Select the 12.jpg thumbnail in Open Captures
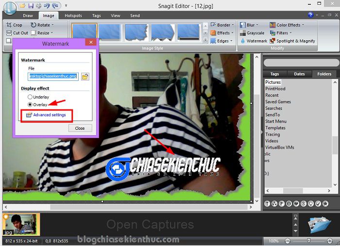 [21, 224]
